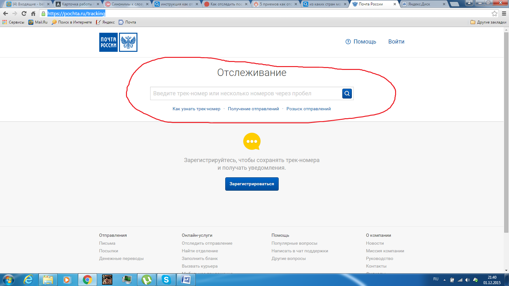Click the page vertical scrollbar

(x=506, y=133)
